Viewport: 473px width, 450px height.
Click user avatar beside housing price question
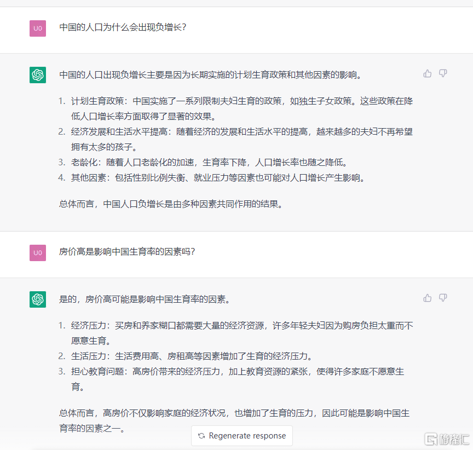click(38, 253)
